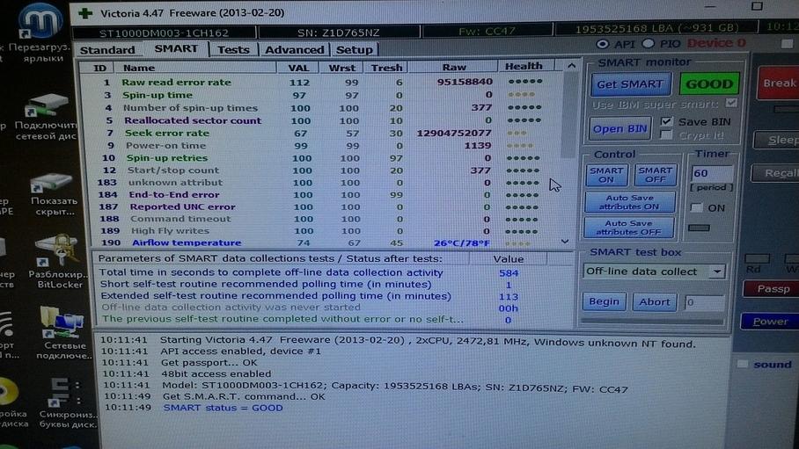Click the SMART OFF button
This screenshot has height=449, width=799.
pos(656,175)
